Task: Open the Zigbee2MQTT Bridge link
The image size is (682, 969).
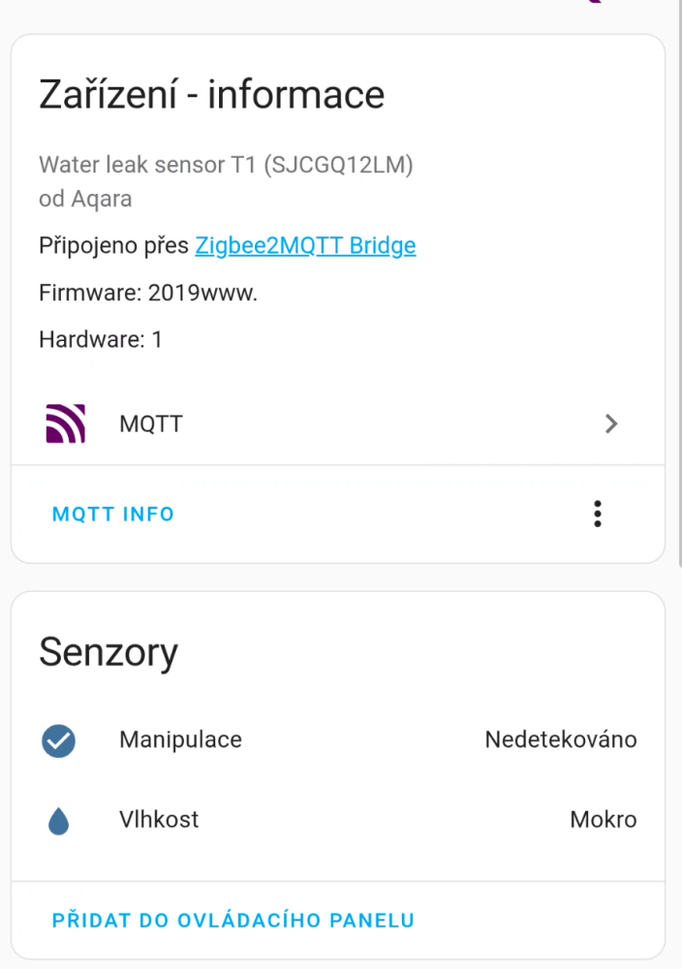Action: tap(305, 245)
